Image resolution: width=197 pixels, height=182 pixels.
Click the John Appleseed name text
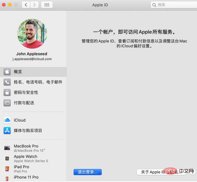tap(32, 54)
